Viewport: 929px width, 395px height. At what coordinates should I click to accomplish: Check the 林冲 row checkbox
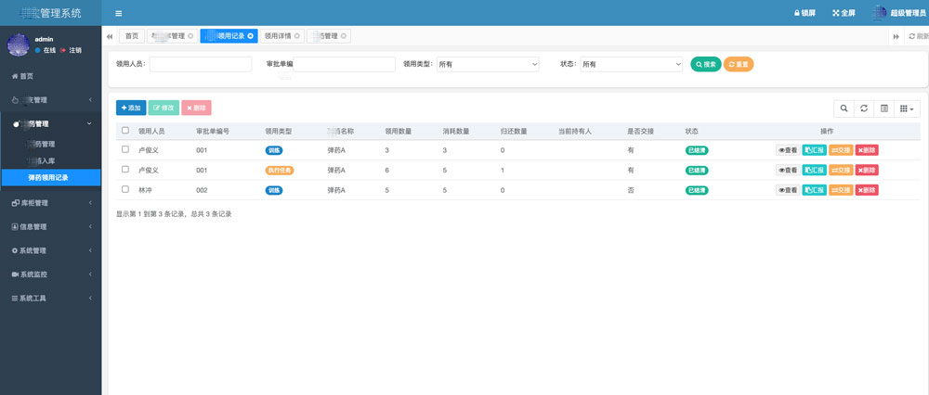coord(125,189)
